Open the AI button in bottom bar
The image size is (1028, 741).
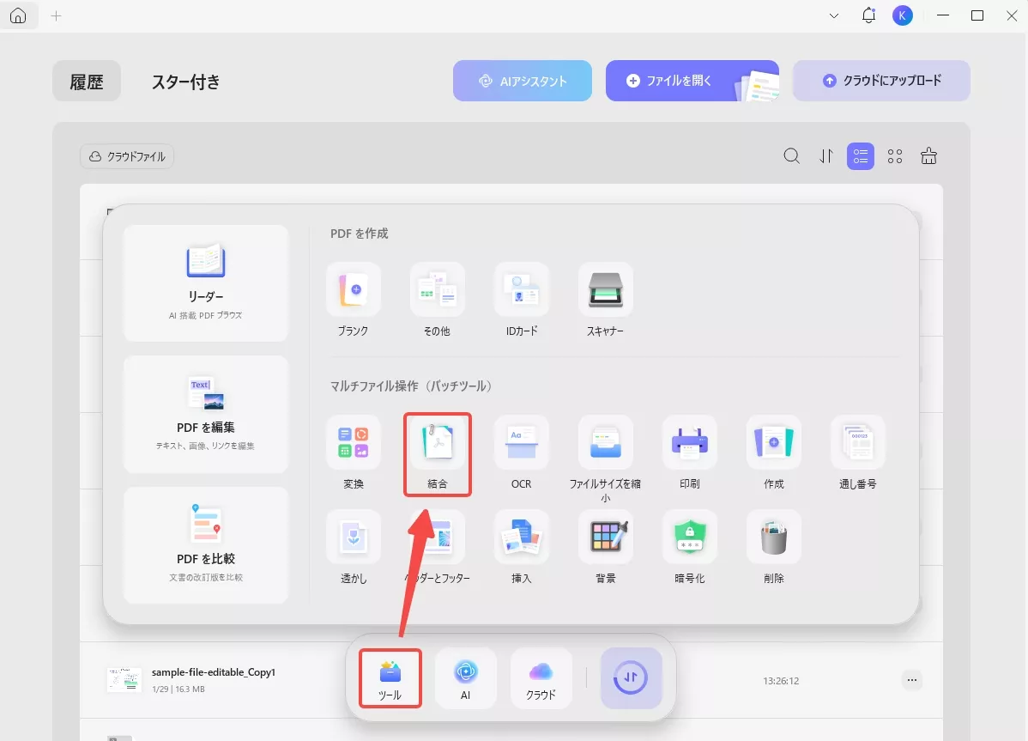[x=465, y=678]
